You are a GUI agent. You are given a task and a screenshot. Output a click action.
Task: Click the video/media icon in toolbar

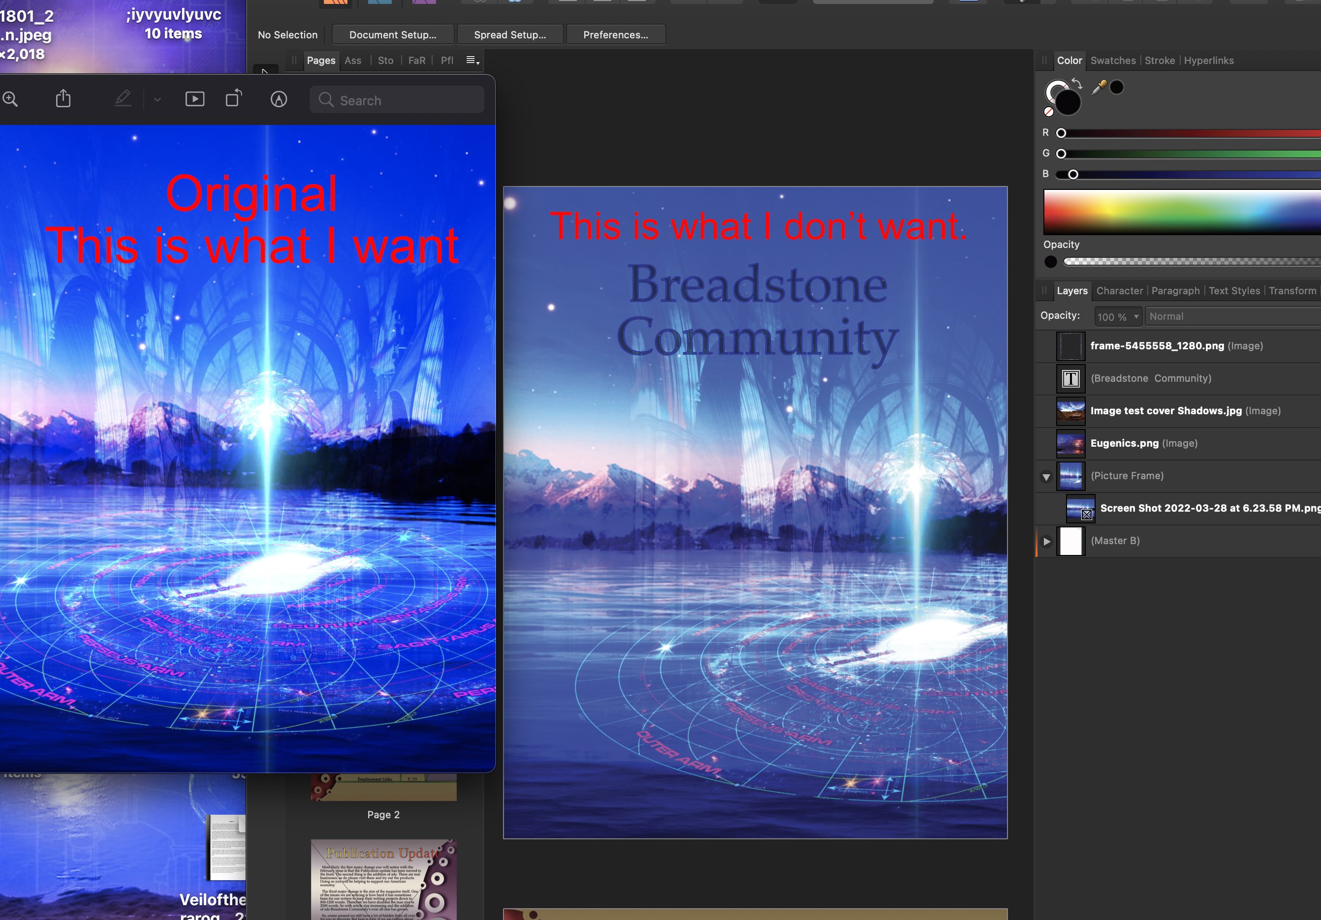coord(194,99)
